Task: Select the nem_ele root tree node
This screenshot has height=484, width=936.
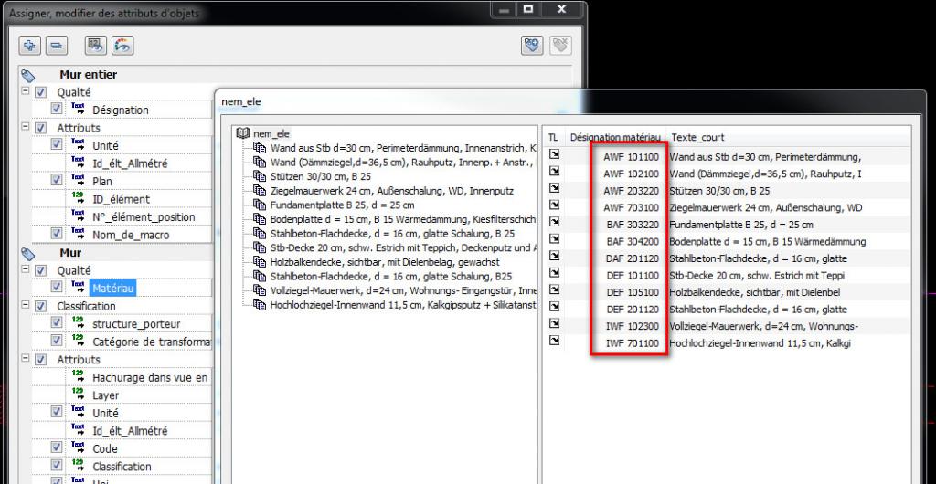Action: (271, 134)
